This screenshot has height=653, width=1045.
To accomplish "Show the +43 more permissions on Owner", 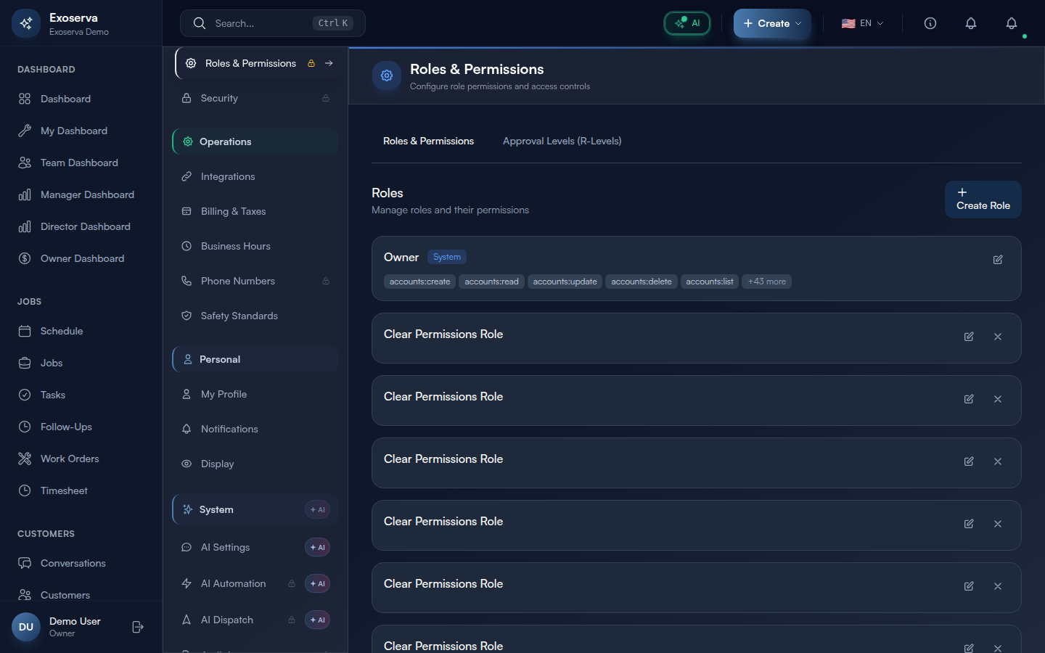I will click(766, 282).
